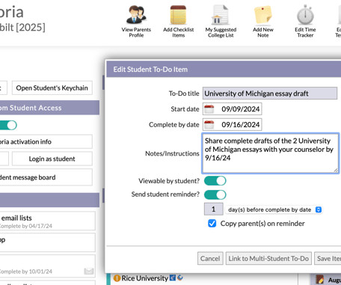The width and height of the screenshot is (341, 285).
Task: Click Link to Multi-Student To-Do button
Action: click(x=268, y=259)
